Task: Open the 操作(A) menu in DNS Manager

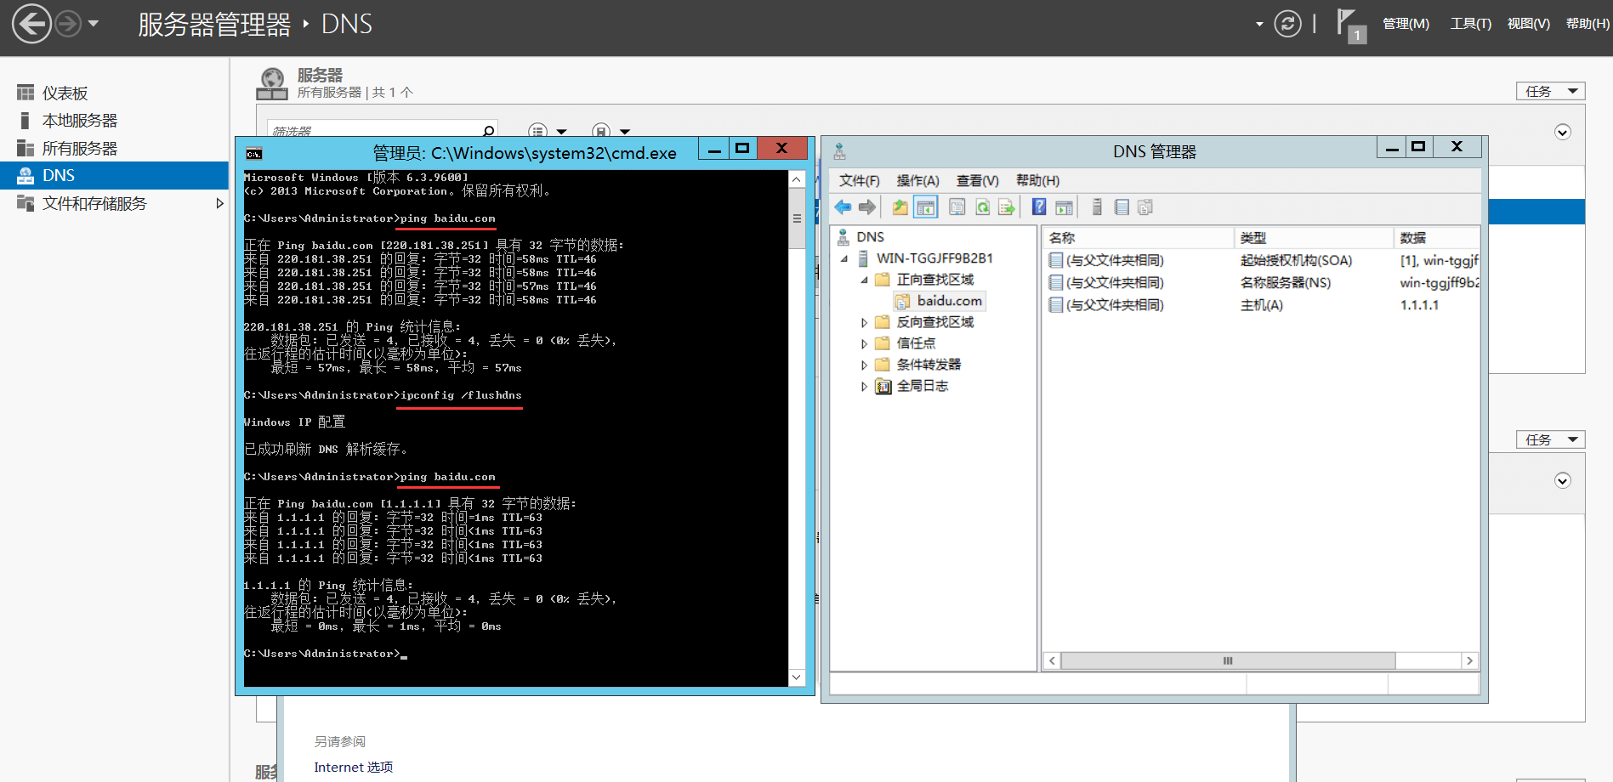Action: 917,181
